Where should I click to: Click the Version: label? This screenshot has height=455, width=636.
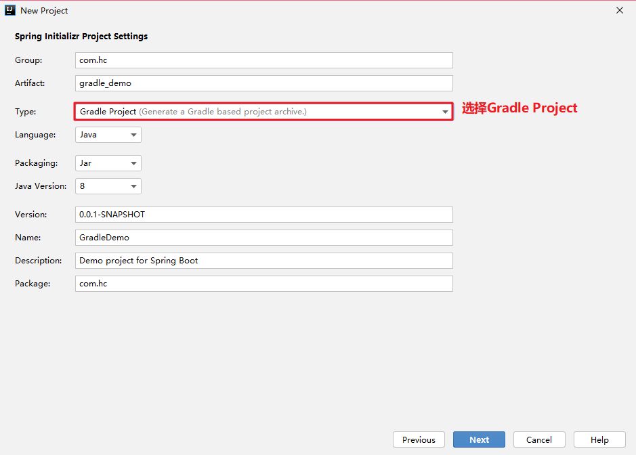(x=31, y=215)
